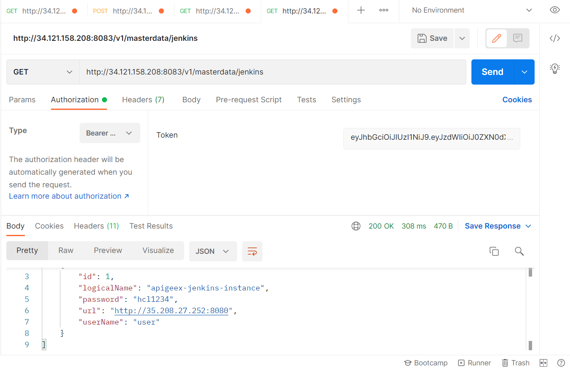The height and width of the screenshot is (370, 570).
Task: Open the Bearer authorization type dropdown
Action: 110,133
